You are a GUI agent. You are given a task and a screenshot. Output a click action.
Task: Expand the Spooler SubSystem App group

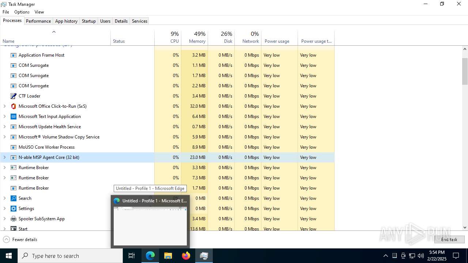coord(4,219)
